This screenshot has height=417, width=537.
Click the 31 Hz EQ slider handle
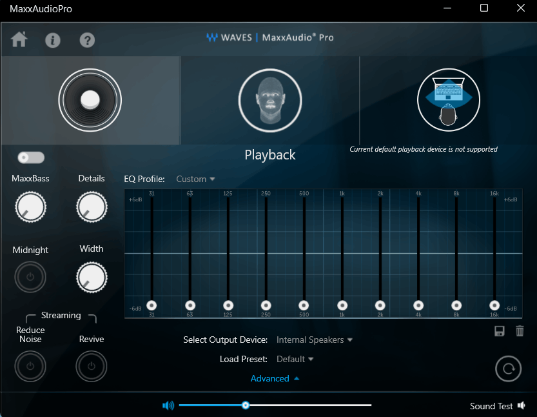pos(151,305)
